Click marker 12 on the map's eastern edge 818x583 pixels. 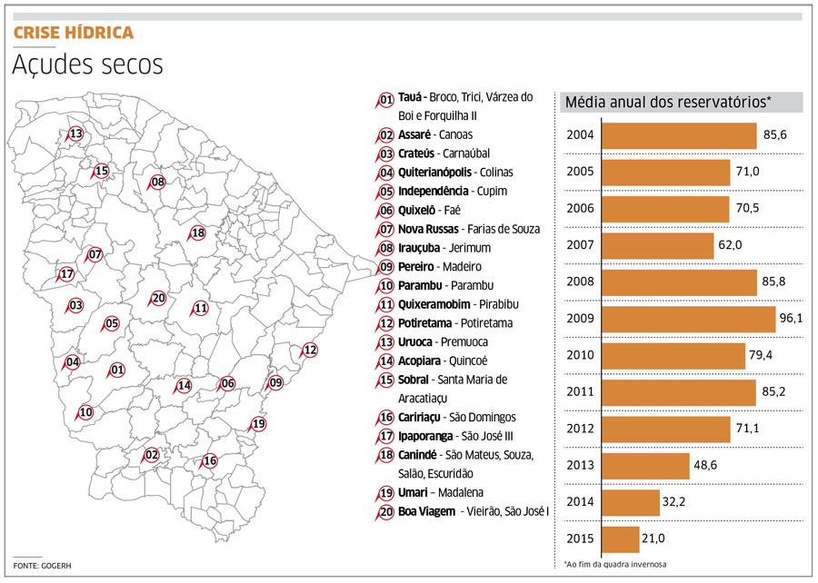click(x=310, y=350)
